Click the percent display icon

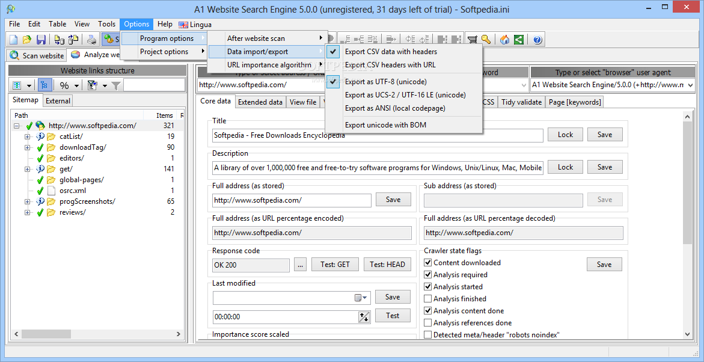tap(64, 85)
